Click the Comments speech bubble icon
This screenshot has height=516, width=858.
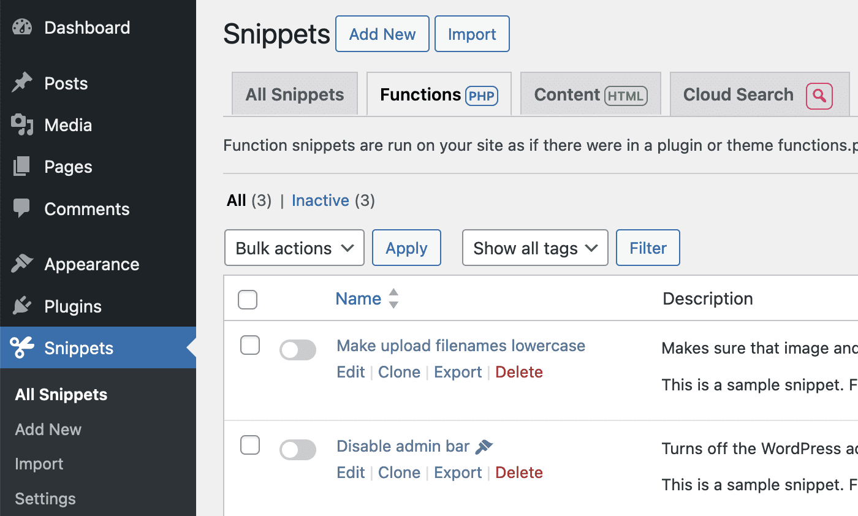pos(22,208)
